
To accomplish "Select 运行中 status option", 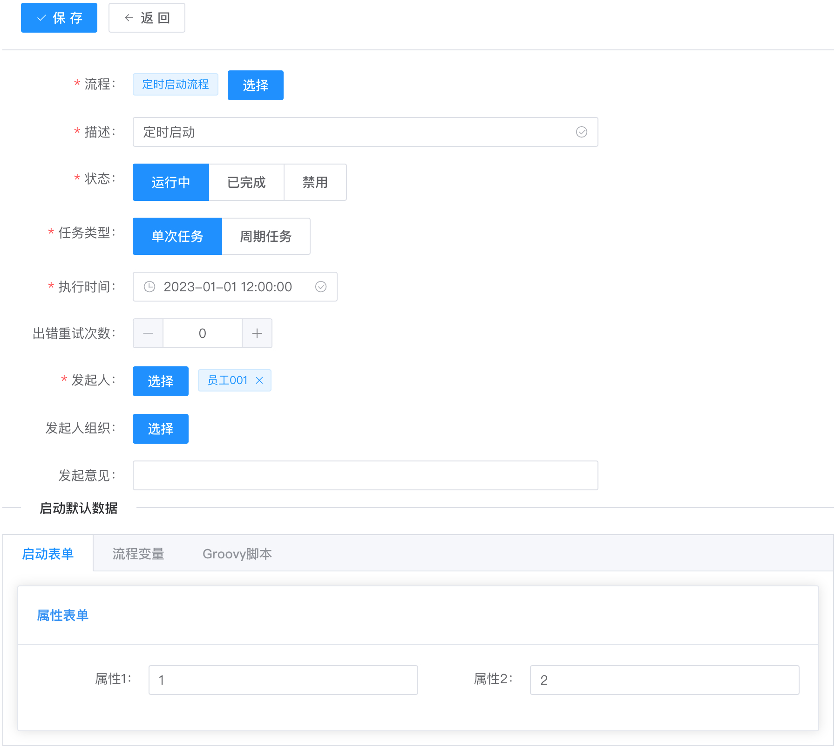I will point(171,182).
